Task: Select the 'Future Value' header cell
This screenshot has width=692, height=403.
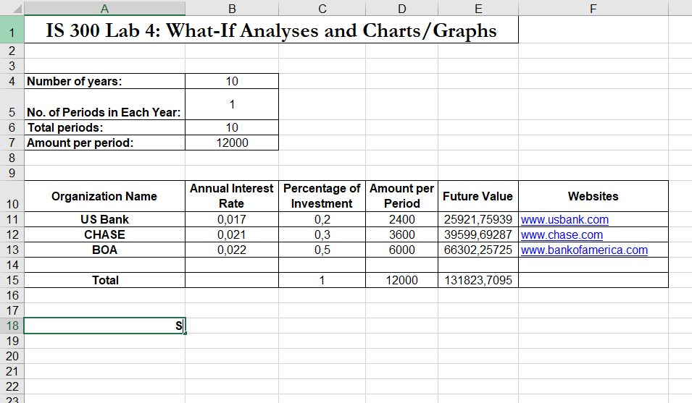Action: (478, 196)
